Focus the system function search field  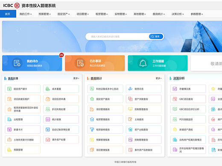tap(117, 37)
